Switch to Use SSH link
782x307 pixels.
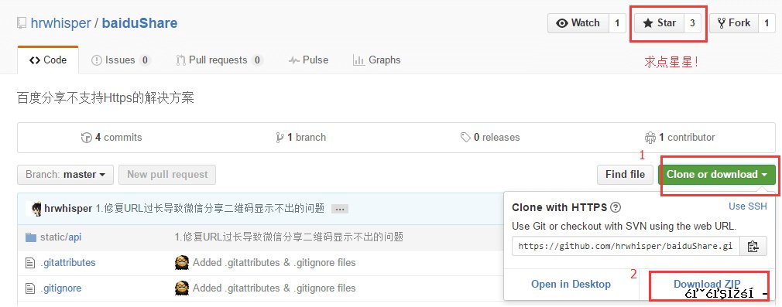[x=748, y=206]
